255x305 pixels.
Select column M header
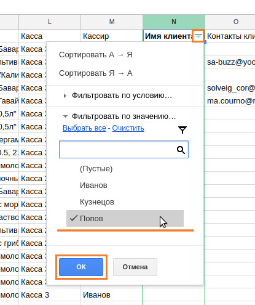click(112, 22)
